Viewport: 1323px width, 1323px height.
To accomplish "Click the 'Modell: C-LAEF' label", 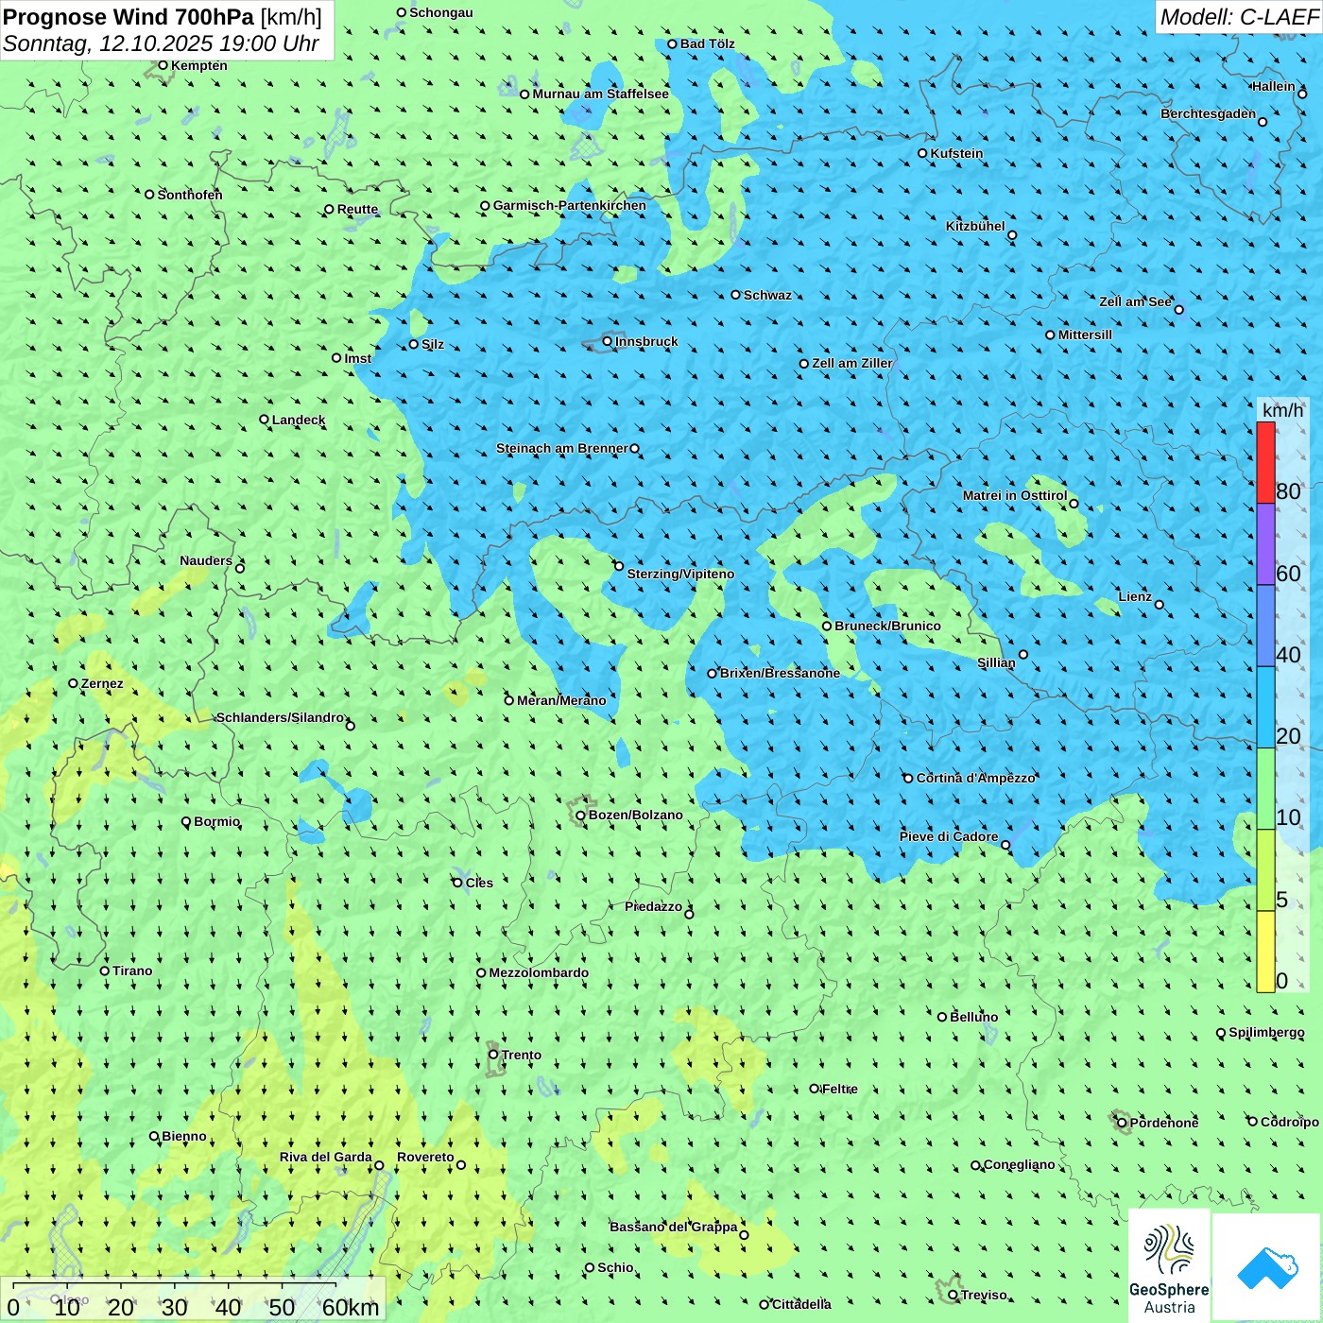I will click(1239, 17).
